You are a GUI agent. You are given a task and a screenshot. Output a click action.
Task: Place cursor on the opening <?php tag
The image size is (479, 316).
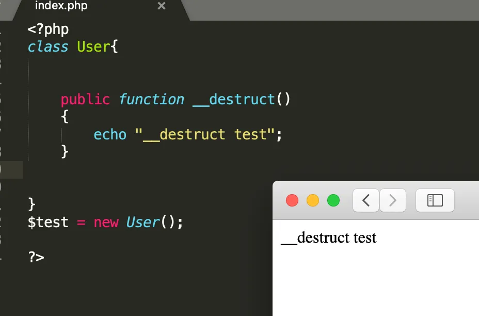pos(48,29)
